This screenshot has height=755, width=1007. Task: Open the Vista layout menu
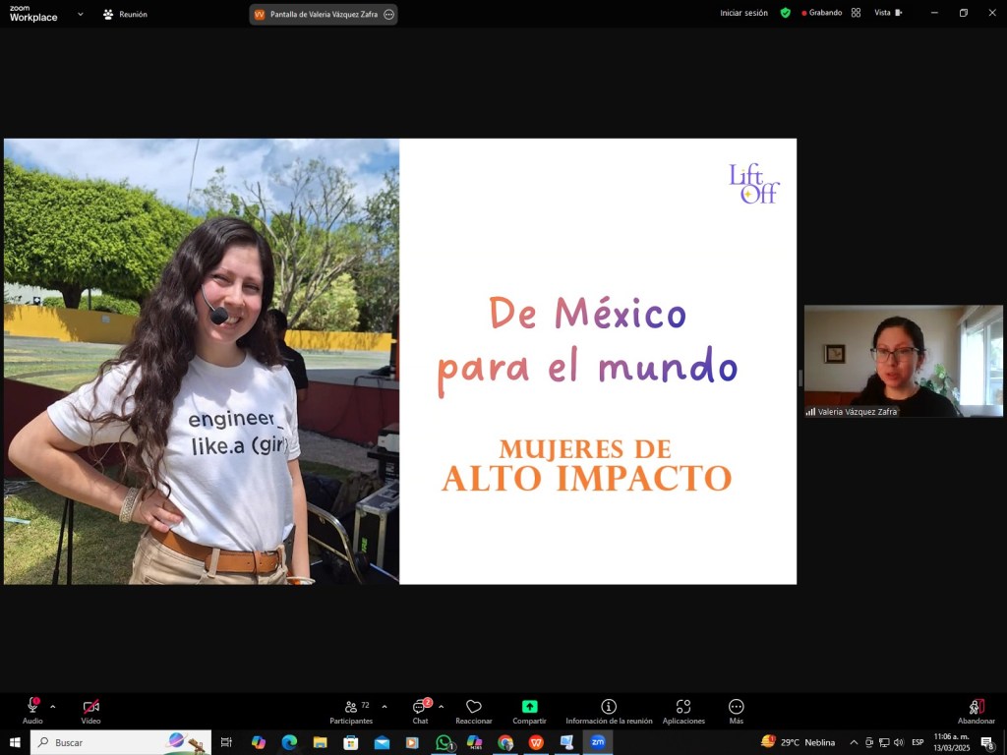(888, 13)
